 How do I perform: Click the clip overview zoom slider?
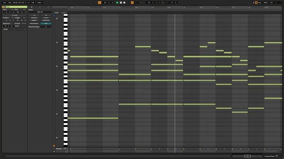click(x=247, y=156)
